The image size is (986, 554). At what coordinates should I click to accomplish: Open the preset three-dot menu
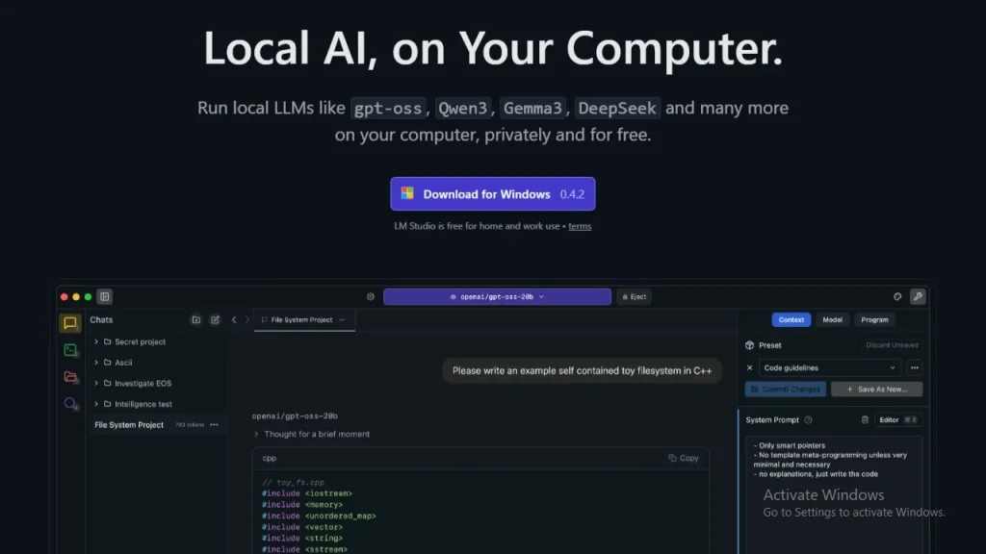point(915,368)
